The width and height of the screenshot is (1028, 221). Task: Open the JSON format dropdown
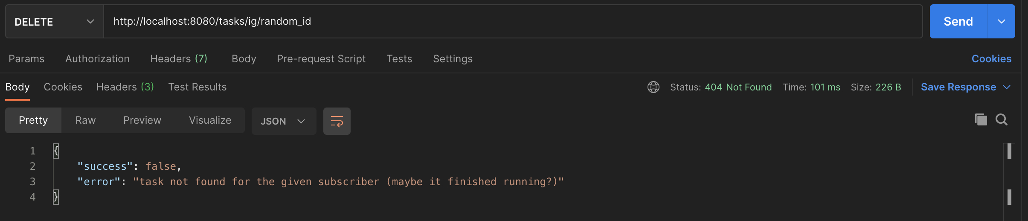283,121
